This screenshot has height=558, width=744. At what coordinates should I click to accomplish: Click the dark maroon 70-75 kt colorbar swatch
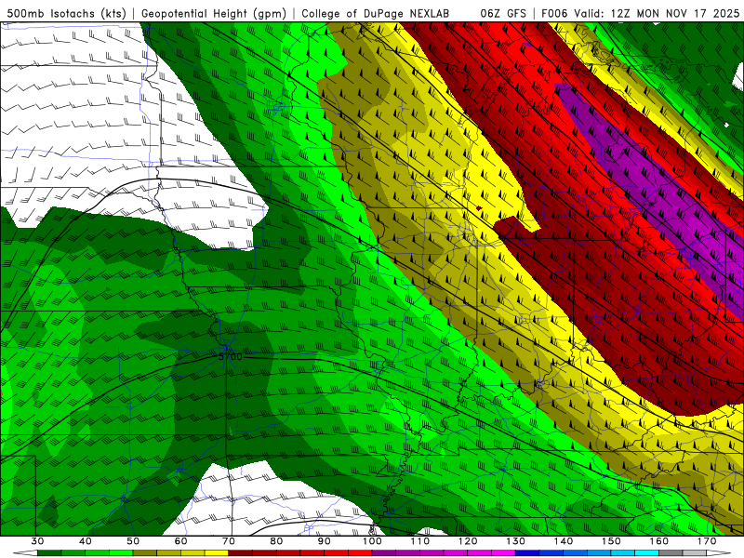pos(240,553)
